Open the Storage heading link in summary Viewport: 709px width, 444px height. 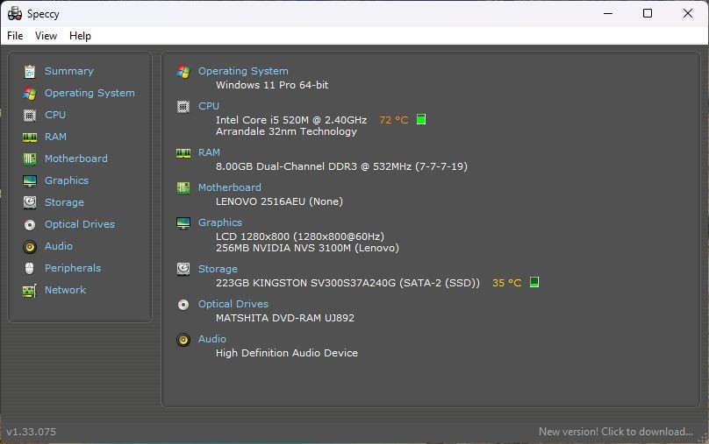218,269
